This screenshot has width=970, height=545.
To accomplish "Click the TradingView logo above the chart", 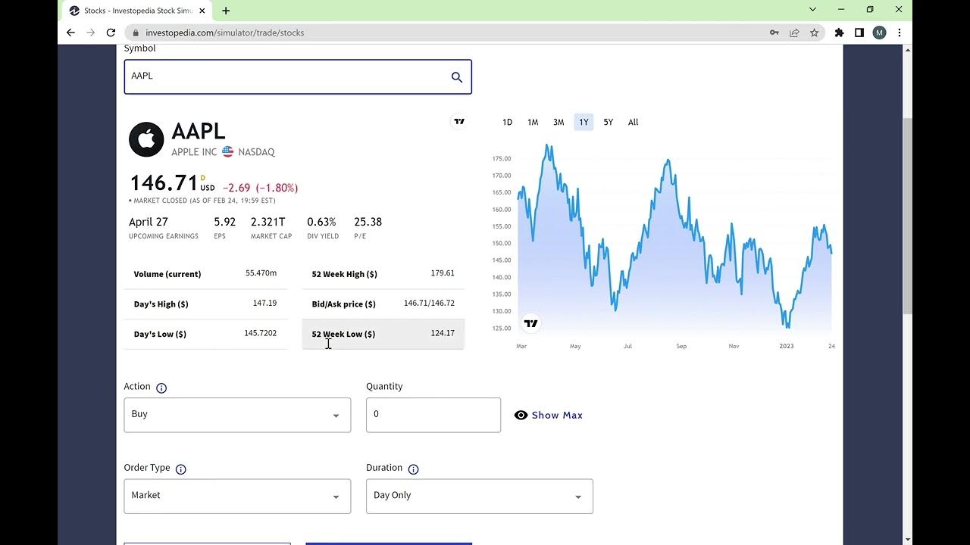I will click(458, 122).
